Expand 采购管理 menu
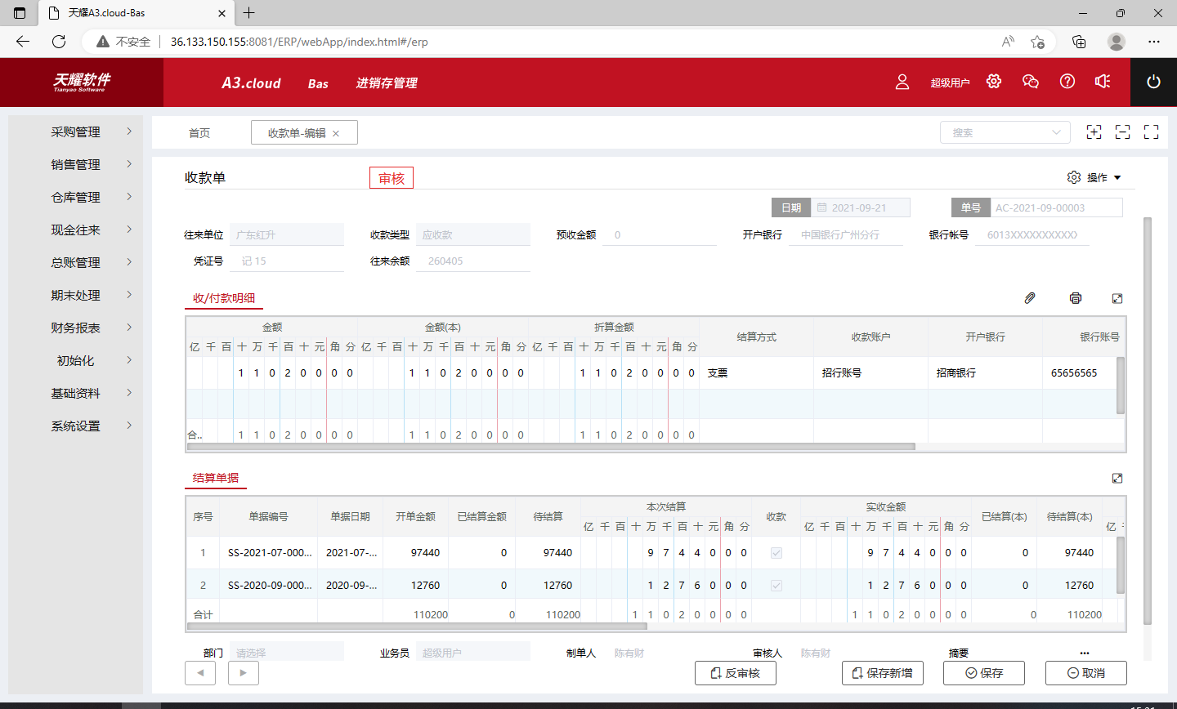This screenshot has height=709, width=1177. point(75,132)
